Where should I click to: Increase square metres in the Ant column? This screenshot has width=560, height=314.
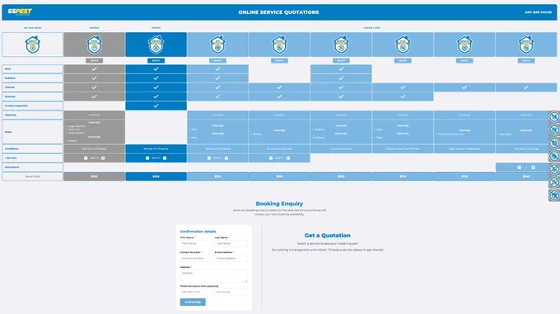click(x=226, y=158)
